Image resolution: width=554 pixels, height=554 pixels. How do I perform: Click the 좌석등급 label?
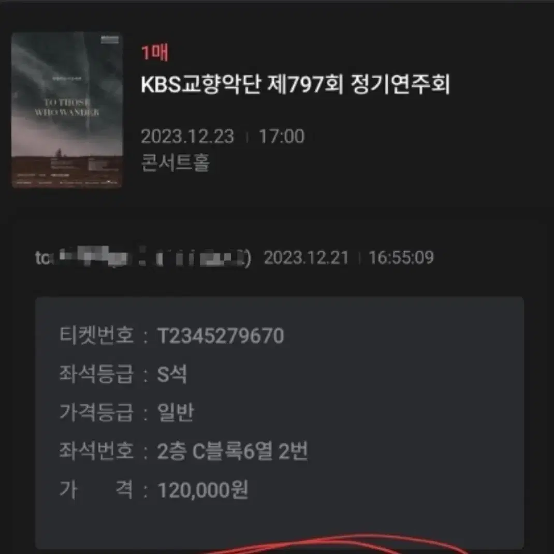coord(96,374)
